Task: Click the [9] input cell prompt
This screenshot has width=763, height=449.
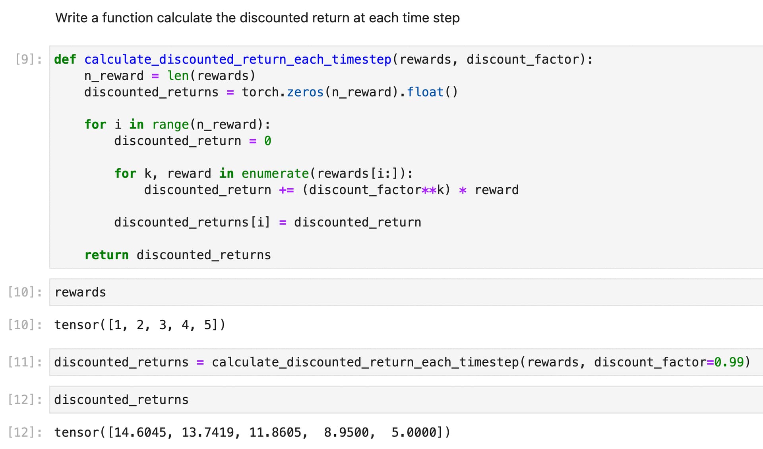Action: click(x=28, y=59)
